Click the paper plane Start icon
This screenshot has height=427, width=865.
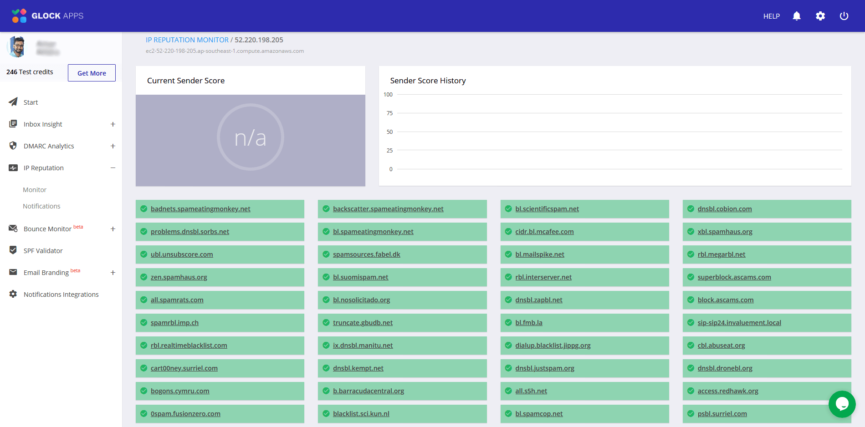point(13,102)
